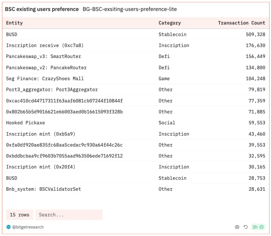271x236 pixels.
Task: Select the Hooked Pickaxe entity cell
Action: 25,123
